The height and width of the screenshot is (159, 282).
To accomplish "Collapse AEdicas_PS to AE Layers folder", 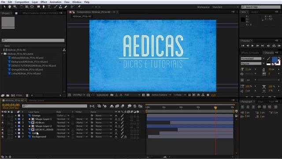I will [2, 54].
